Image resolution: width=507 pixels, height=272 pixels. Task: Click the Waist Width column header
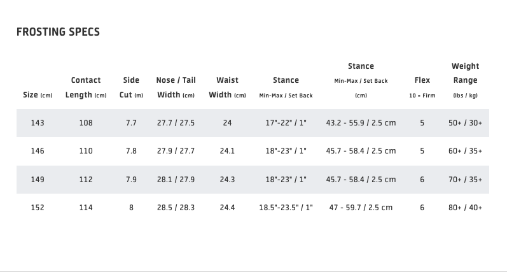point(227,88)
